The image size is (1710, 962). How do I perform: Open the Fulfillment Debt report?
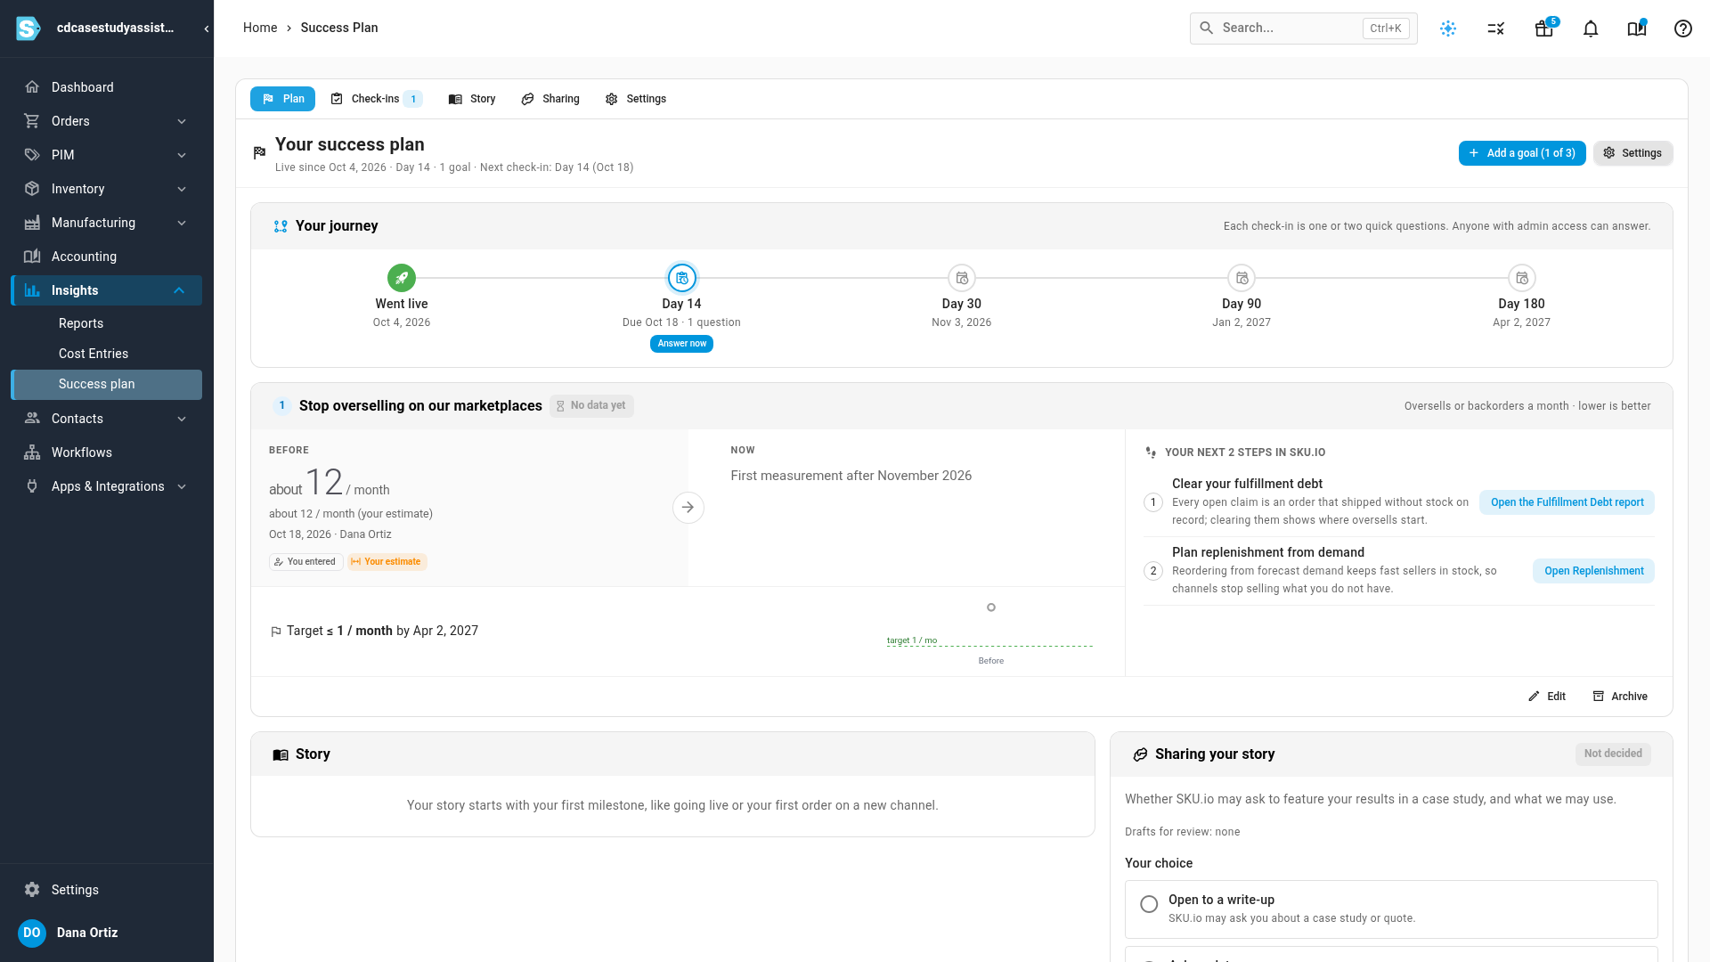click(x=1567, y=502)
